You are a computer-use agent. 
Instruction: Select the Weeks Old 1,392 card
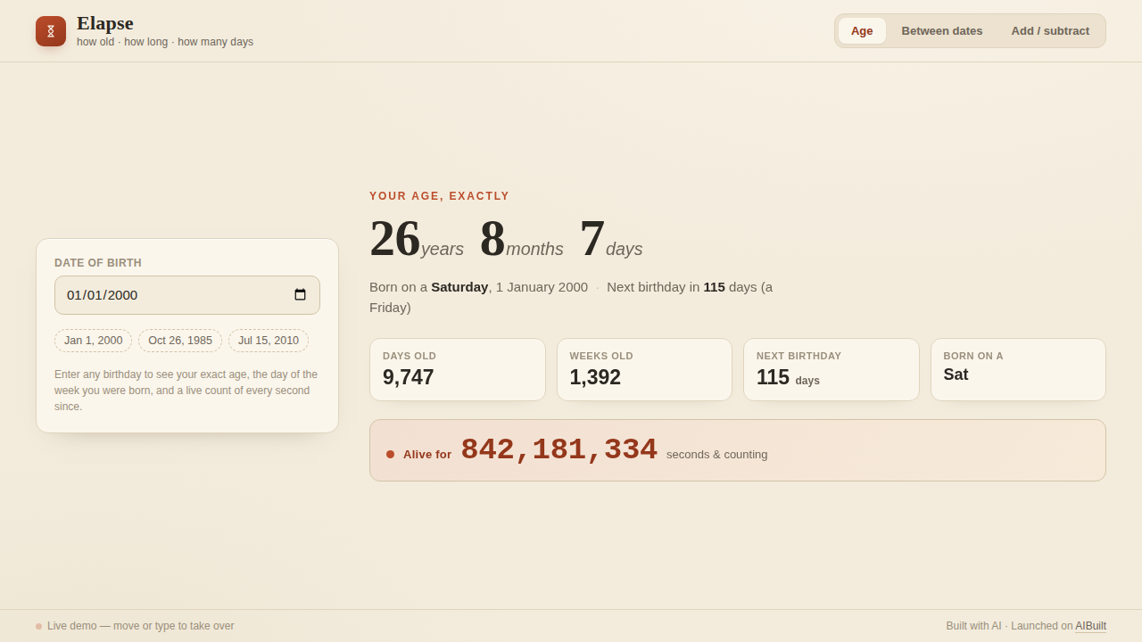pos(644,369)
